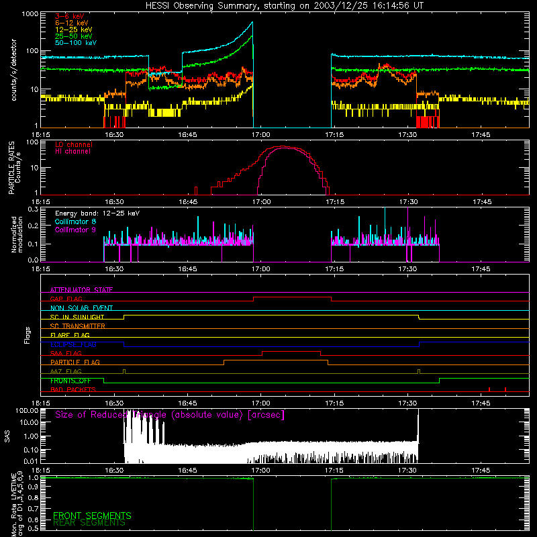Click the ATTENUATOR_STATE flag label

click(81, 290)
